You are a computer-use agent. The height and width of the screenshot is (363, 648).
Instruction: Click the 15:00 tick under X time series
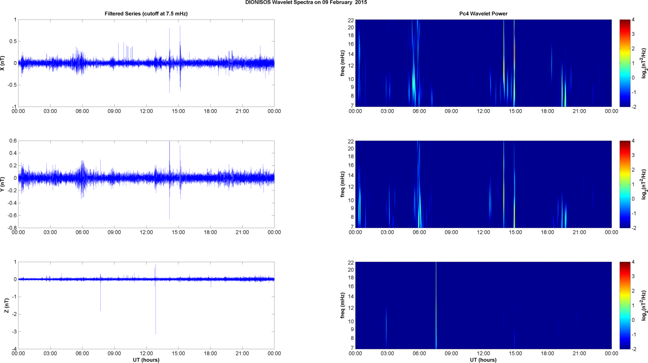pyautogui.click(x=178, y=111)
